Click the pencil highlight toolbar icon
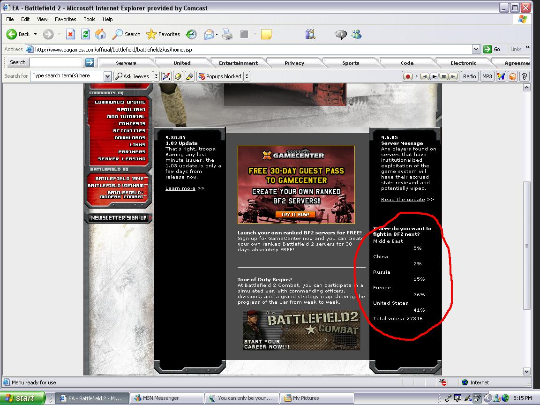Image resolution: width=540 pixels, height=405 pixels. click(x=189, y=76)
